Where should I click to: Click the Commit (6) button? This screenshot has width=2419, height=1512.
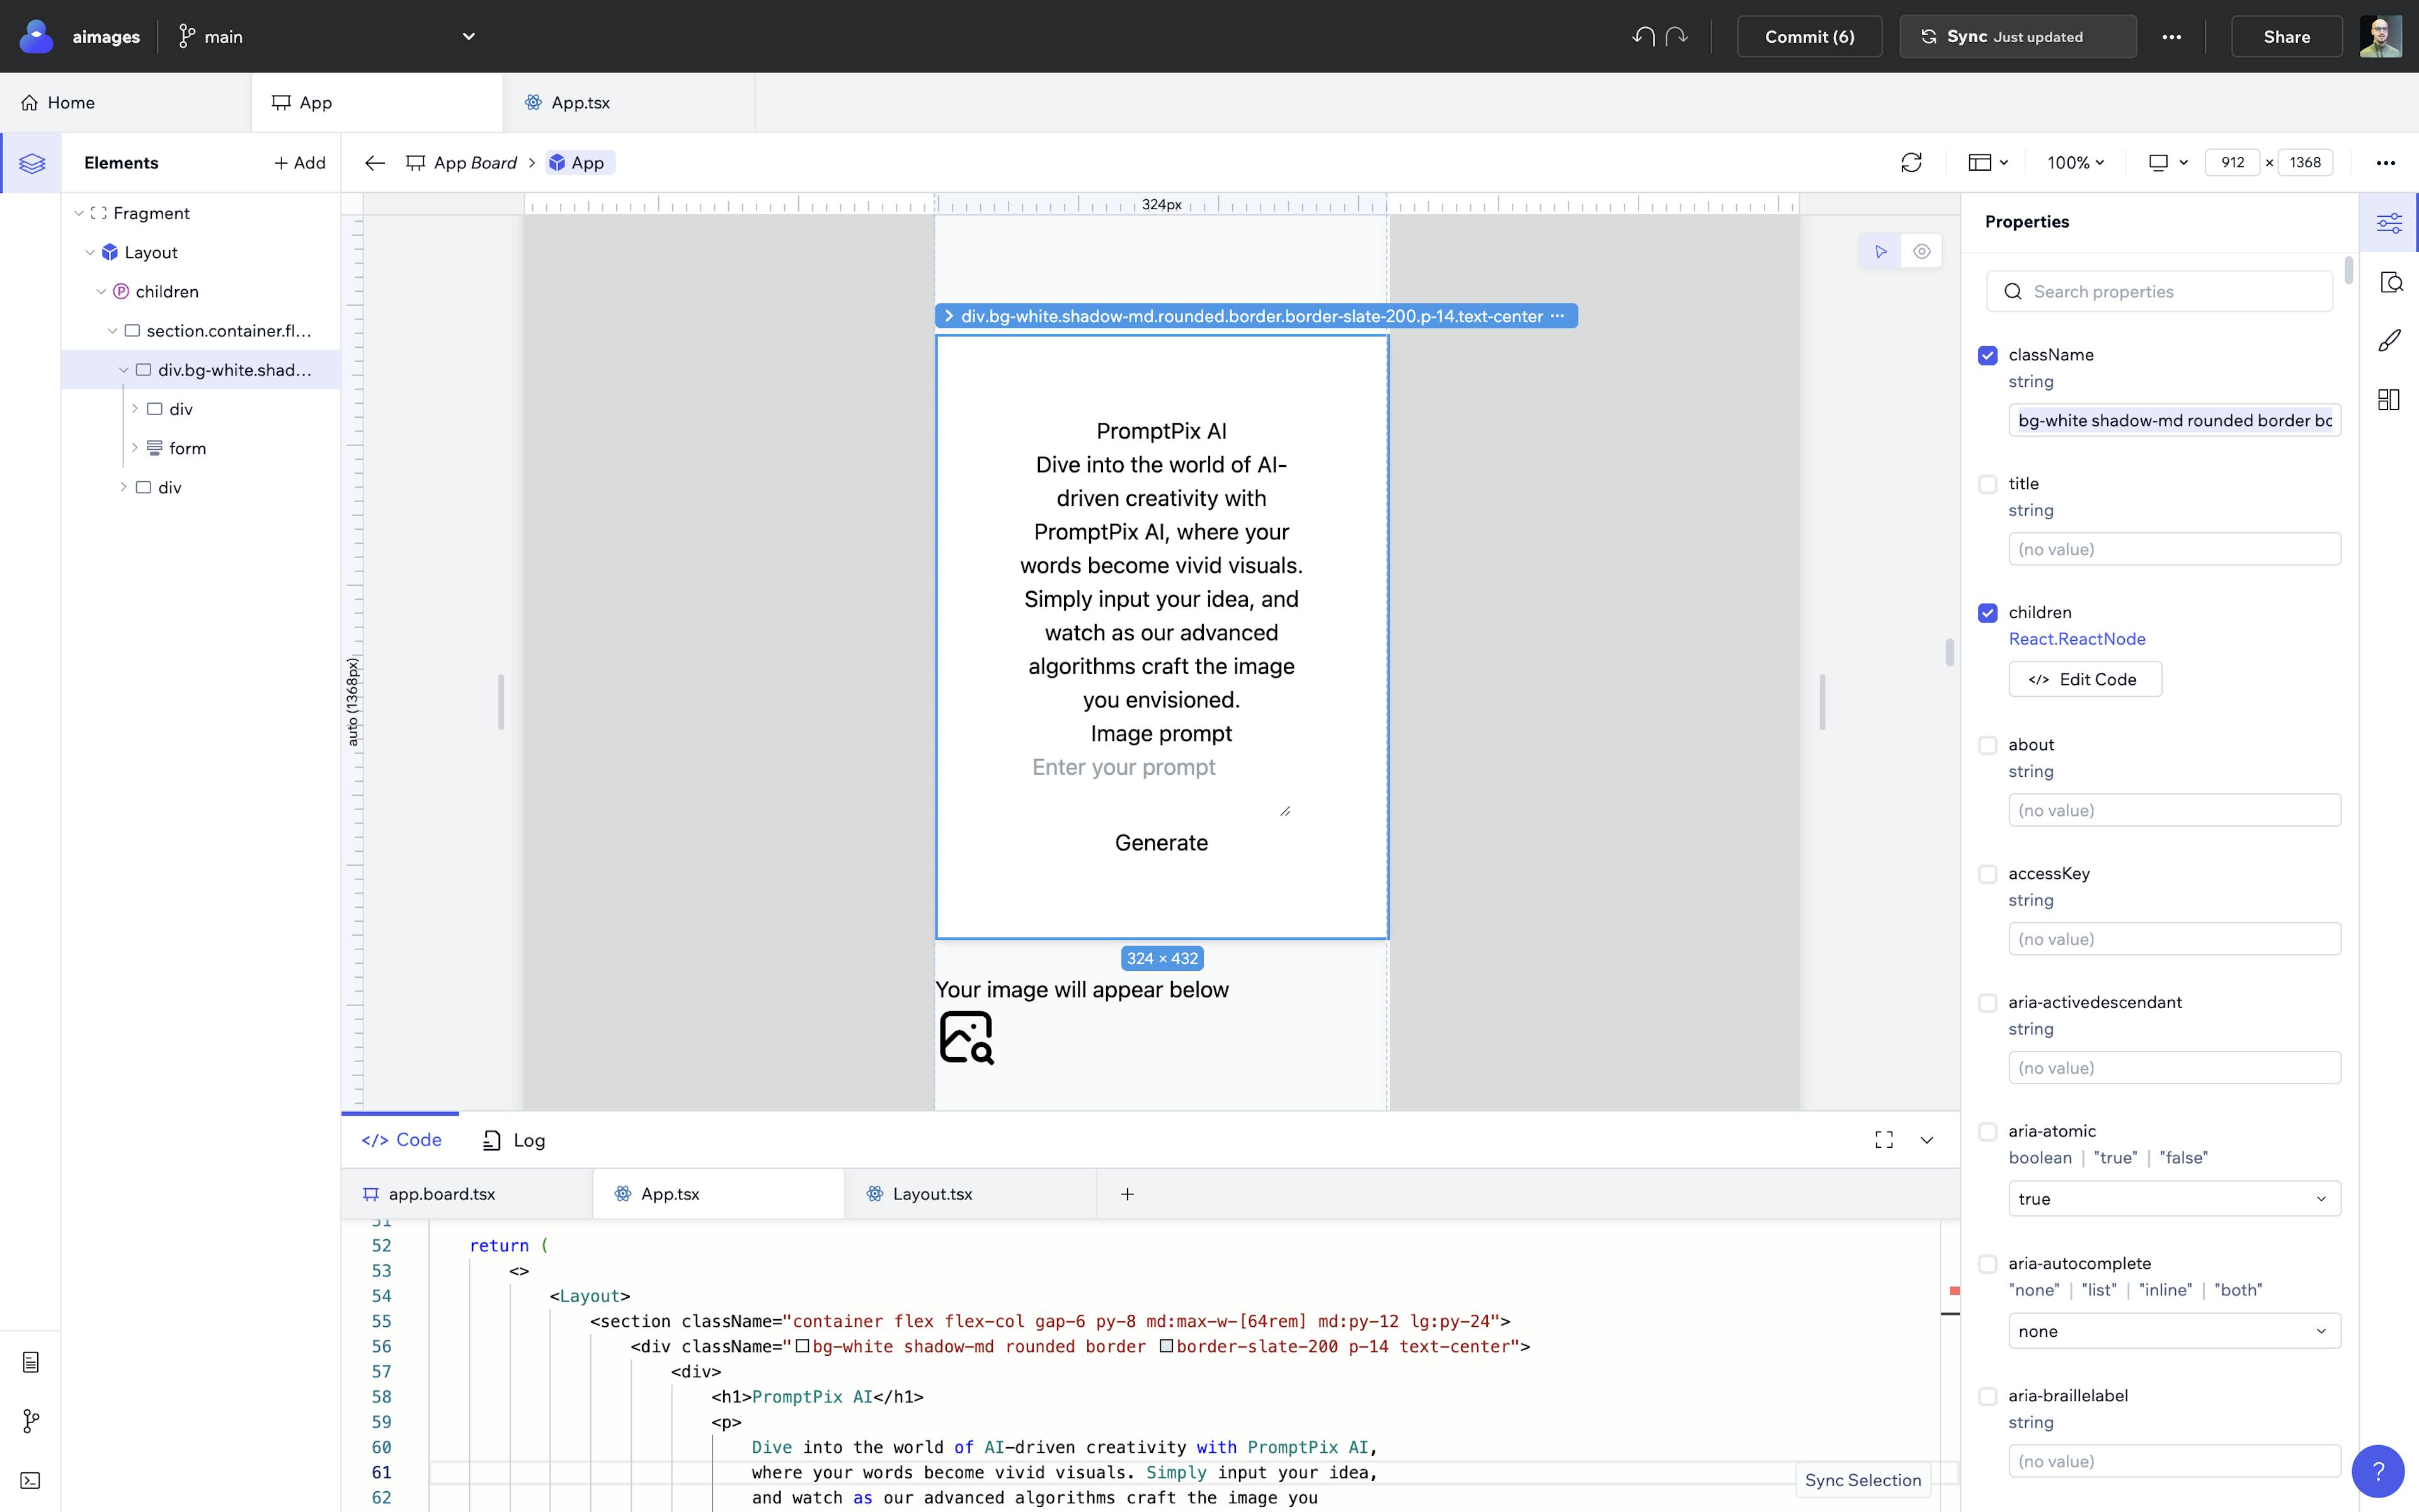pyautogui.click(x=1808, y=37)
